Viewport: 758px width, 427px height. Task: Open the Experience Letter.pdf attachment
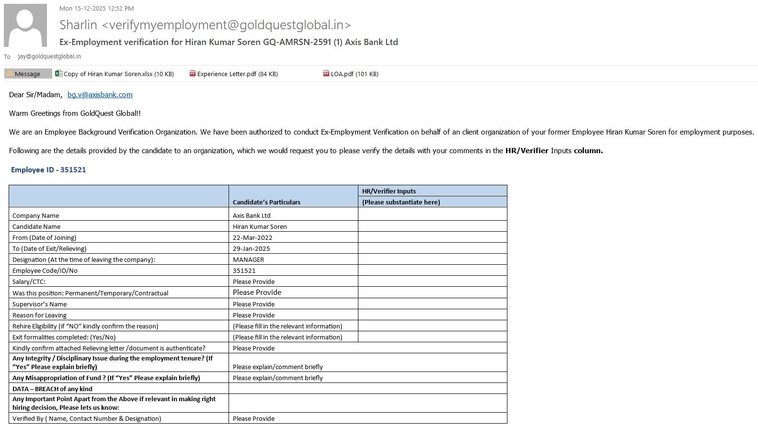pyautogui.click(x=234, y=74)
